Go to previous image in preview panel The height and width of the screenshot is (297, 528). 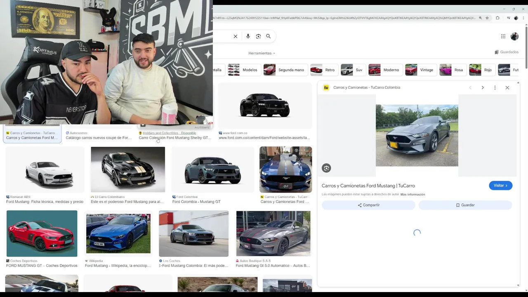470,87
